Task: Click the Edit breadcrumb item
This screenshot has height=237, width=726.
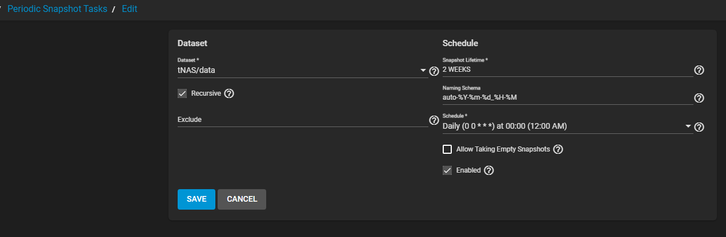Action: (129, 9)
